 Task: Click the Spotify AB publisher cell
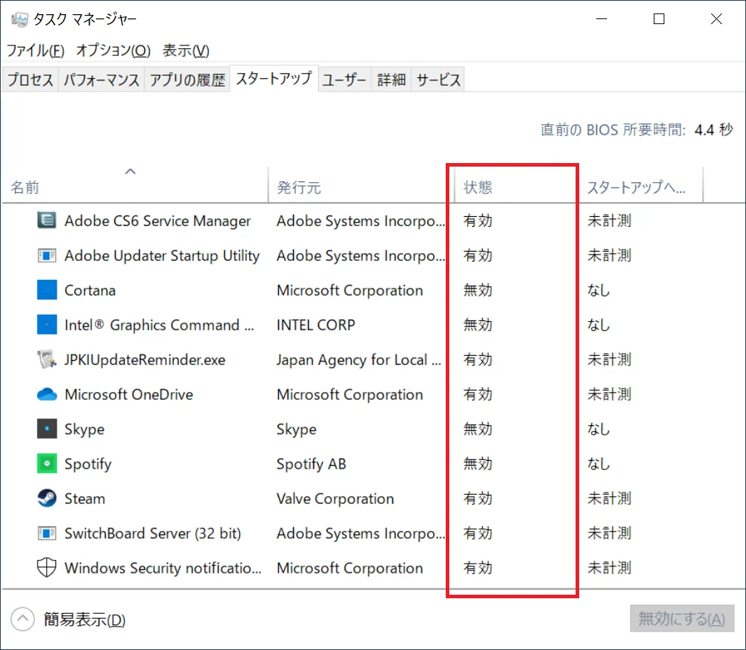311,464
